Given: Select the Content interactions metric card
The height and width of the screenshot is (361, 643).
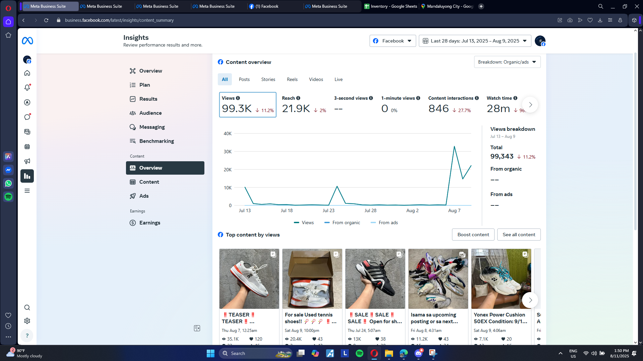Looking at the screenshot, I should [x=453, y=105].
